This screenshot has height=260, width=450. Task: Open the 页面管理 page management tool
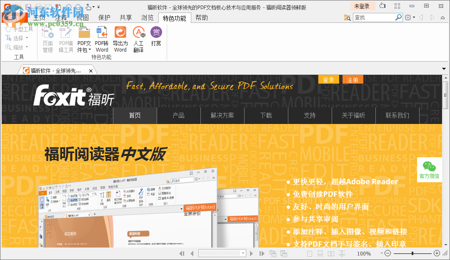click(47, 40)
